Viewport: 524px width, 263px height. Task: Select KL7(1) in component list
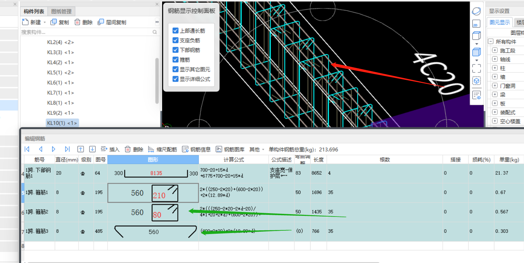60,93
